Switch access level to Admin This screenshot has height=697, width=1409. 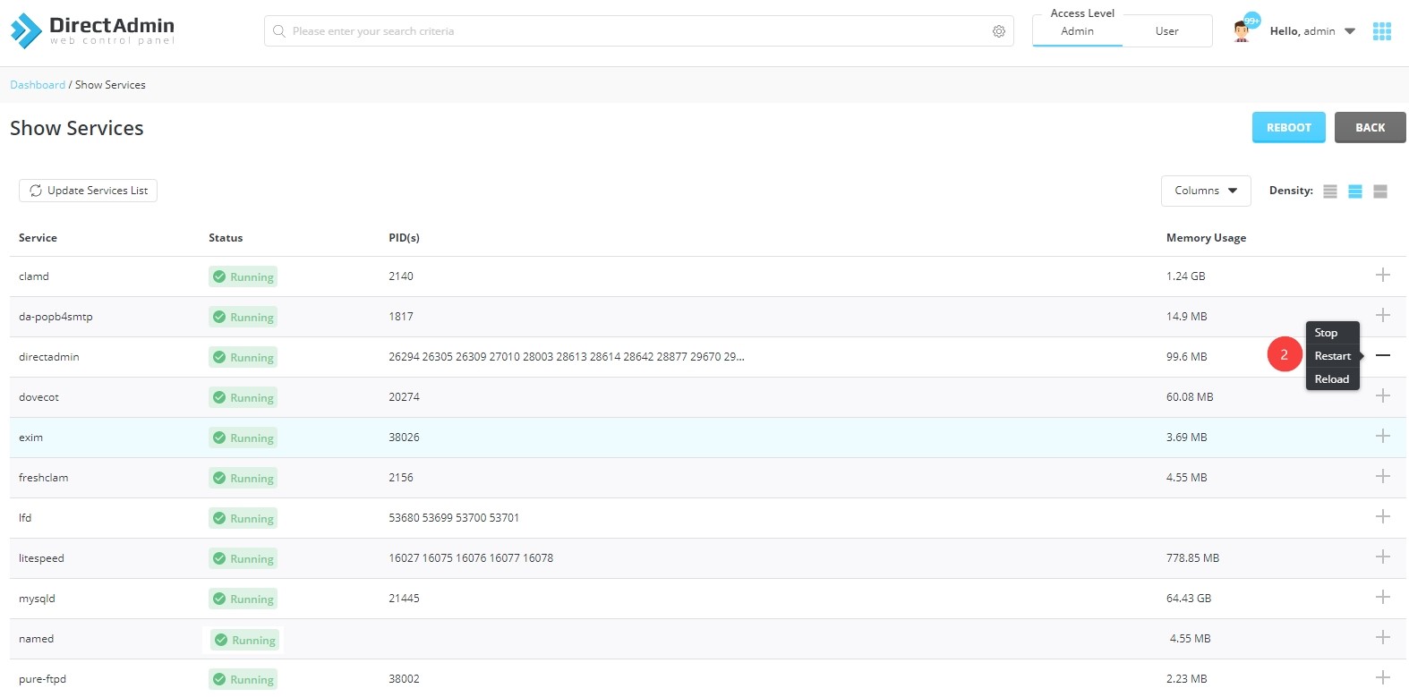(1078, 31)
